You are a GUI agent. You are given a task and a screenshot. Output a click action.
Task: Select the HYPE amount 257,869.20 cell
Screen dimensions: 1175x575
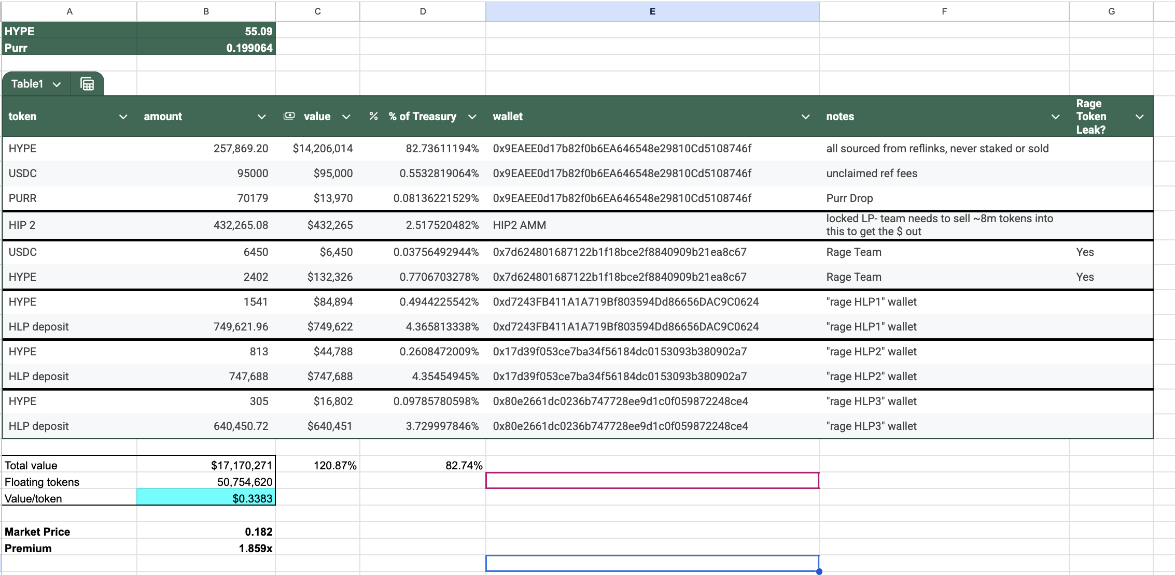click(206, 149)
